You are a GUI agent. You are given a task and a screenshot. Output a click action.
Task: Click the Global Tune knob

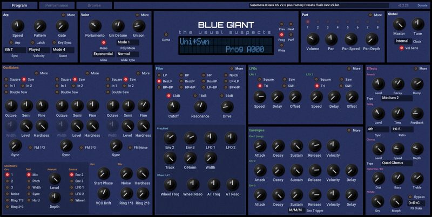coord(417,24)
